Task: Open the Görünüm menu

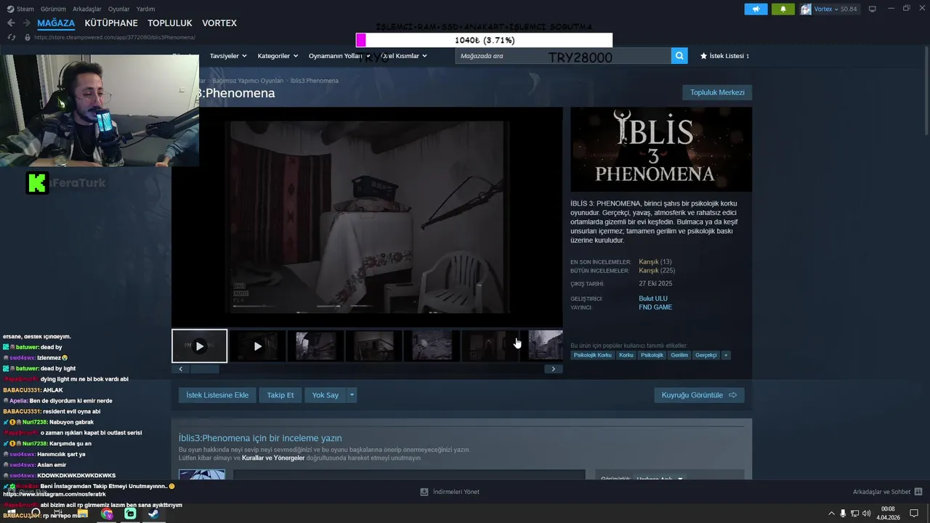Action: pos(53,9)
